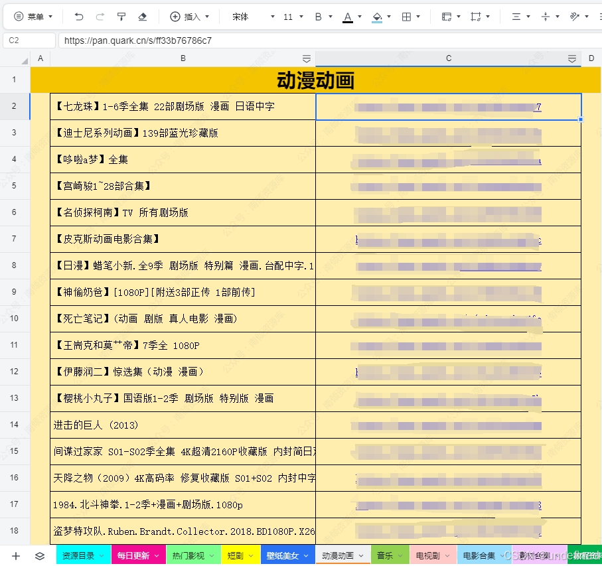The height and width of the screenshot is (566, 602).
Task: Expand the 每日更新 tab dropdown arrow
Action: [157, 555]
